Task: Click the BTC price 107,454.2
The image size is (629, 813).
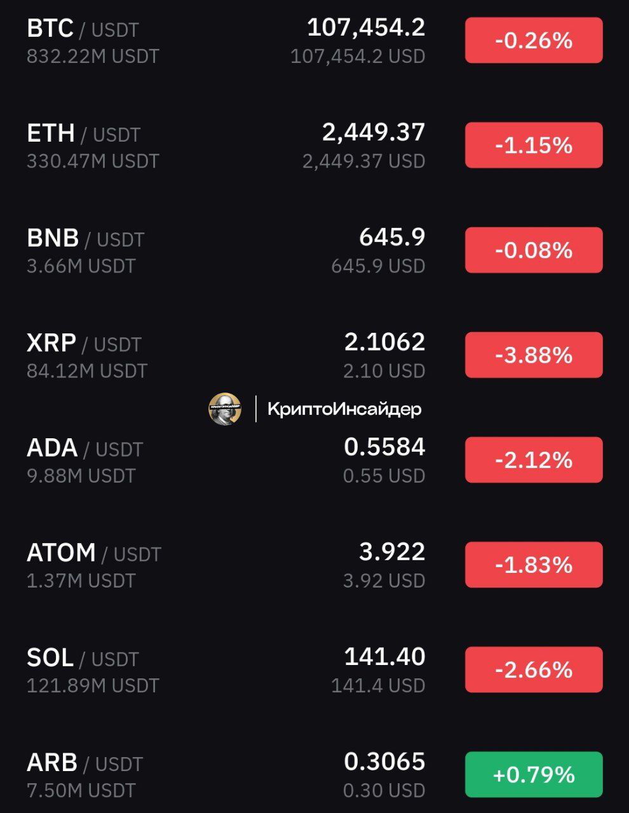Action: [366, 27]
